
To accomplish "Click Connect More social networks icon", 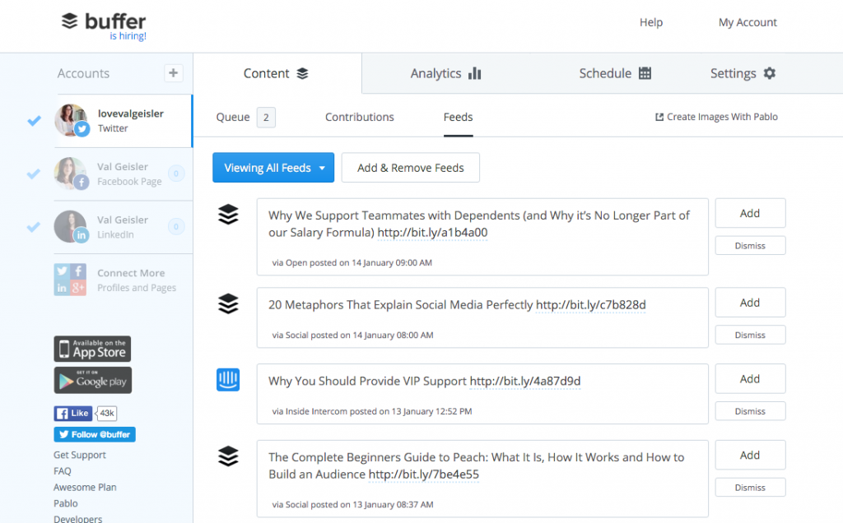I will [70, 280].
